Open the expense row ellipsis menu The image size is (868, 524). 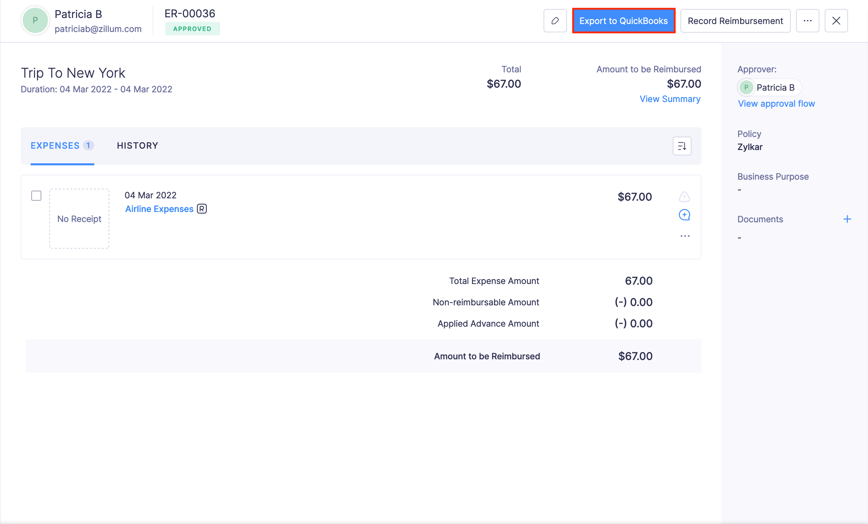pyautogui.click(x=684, y=236)
